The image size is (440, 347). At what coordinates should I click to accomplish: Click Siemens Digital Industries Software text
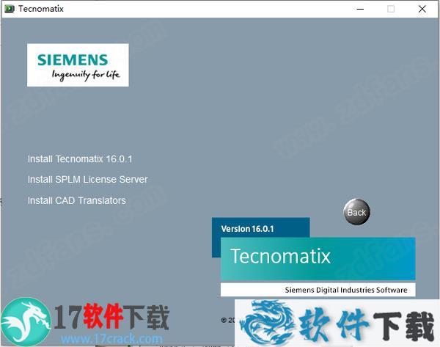click(346, 290)
